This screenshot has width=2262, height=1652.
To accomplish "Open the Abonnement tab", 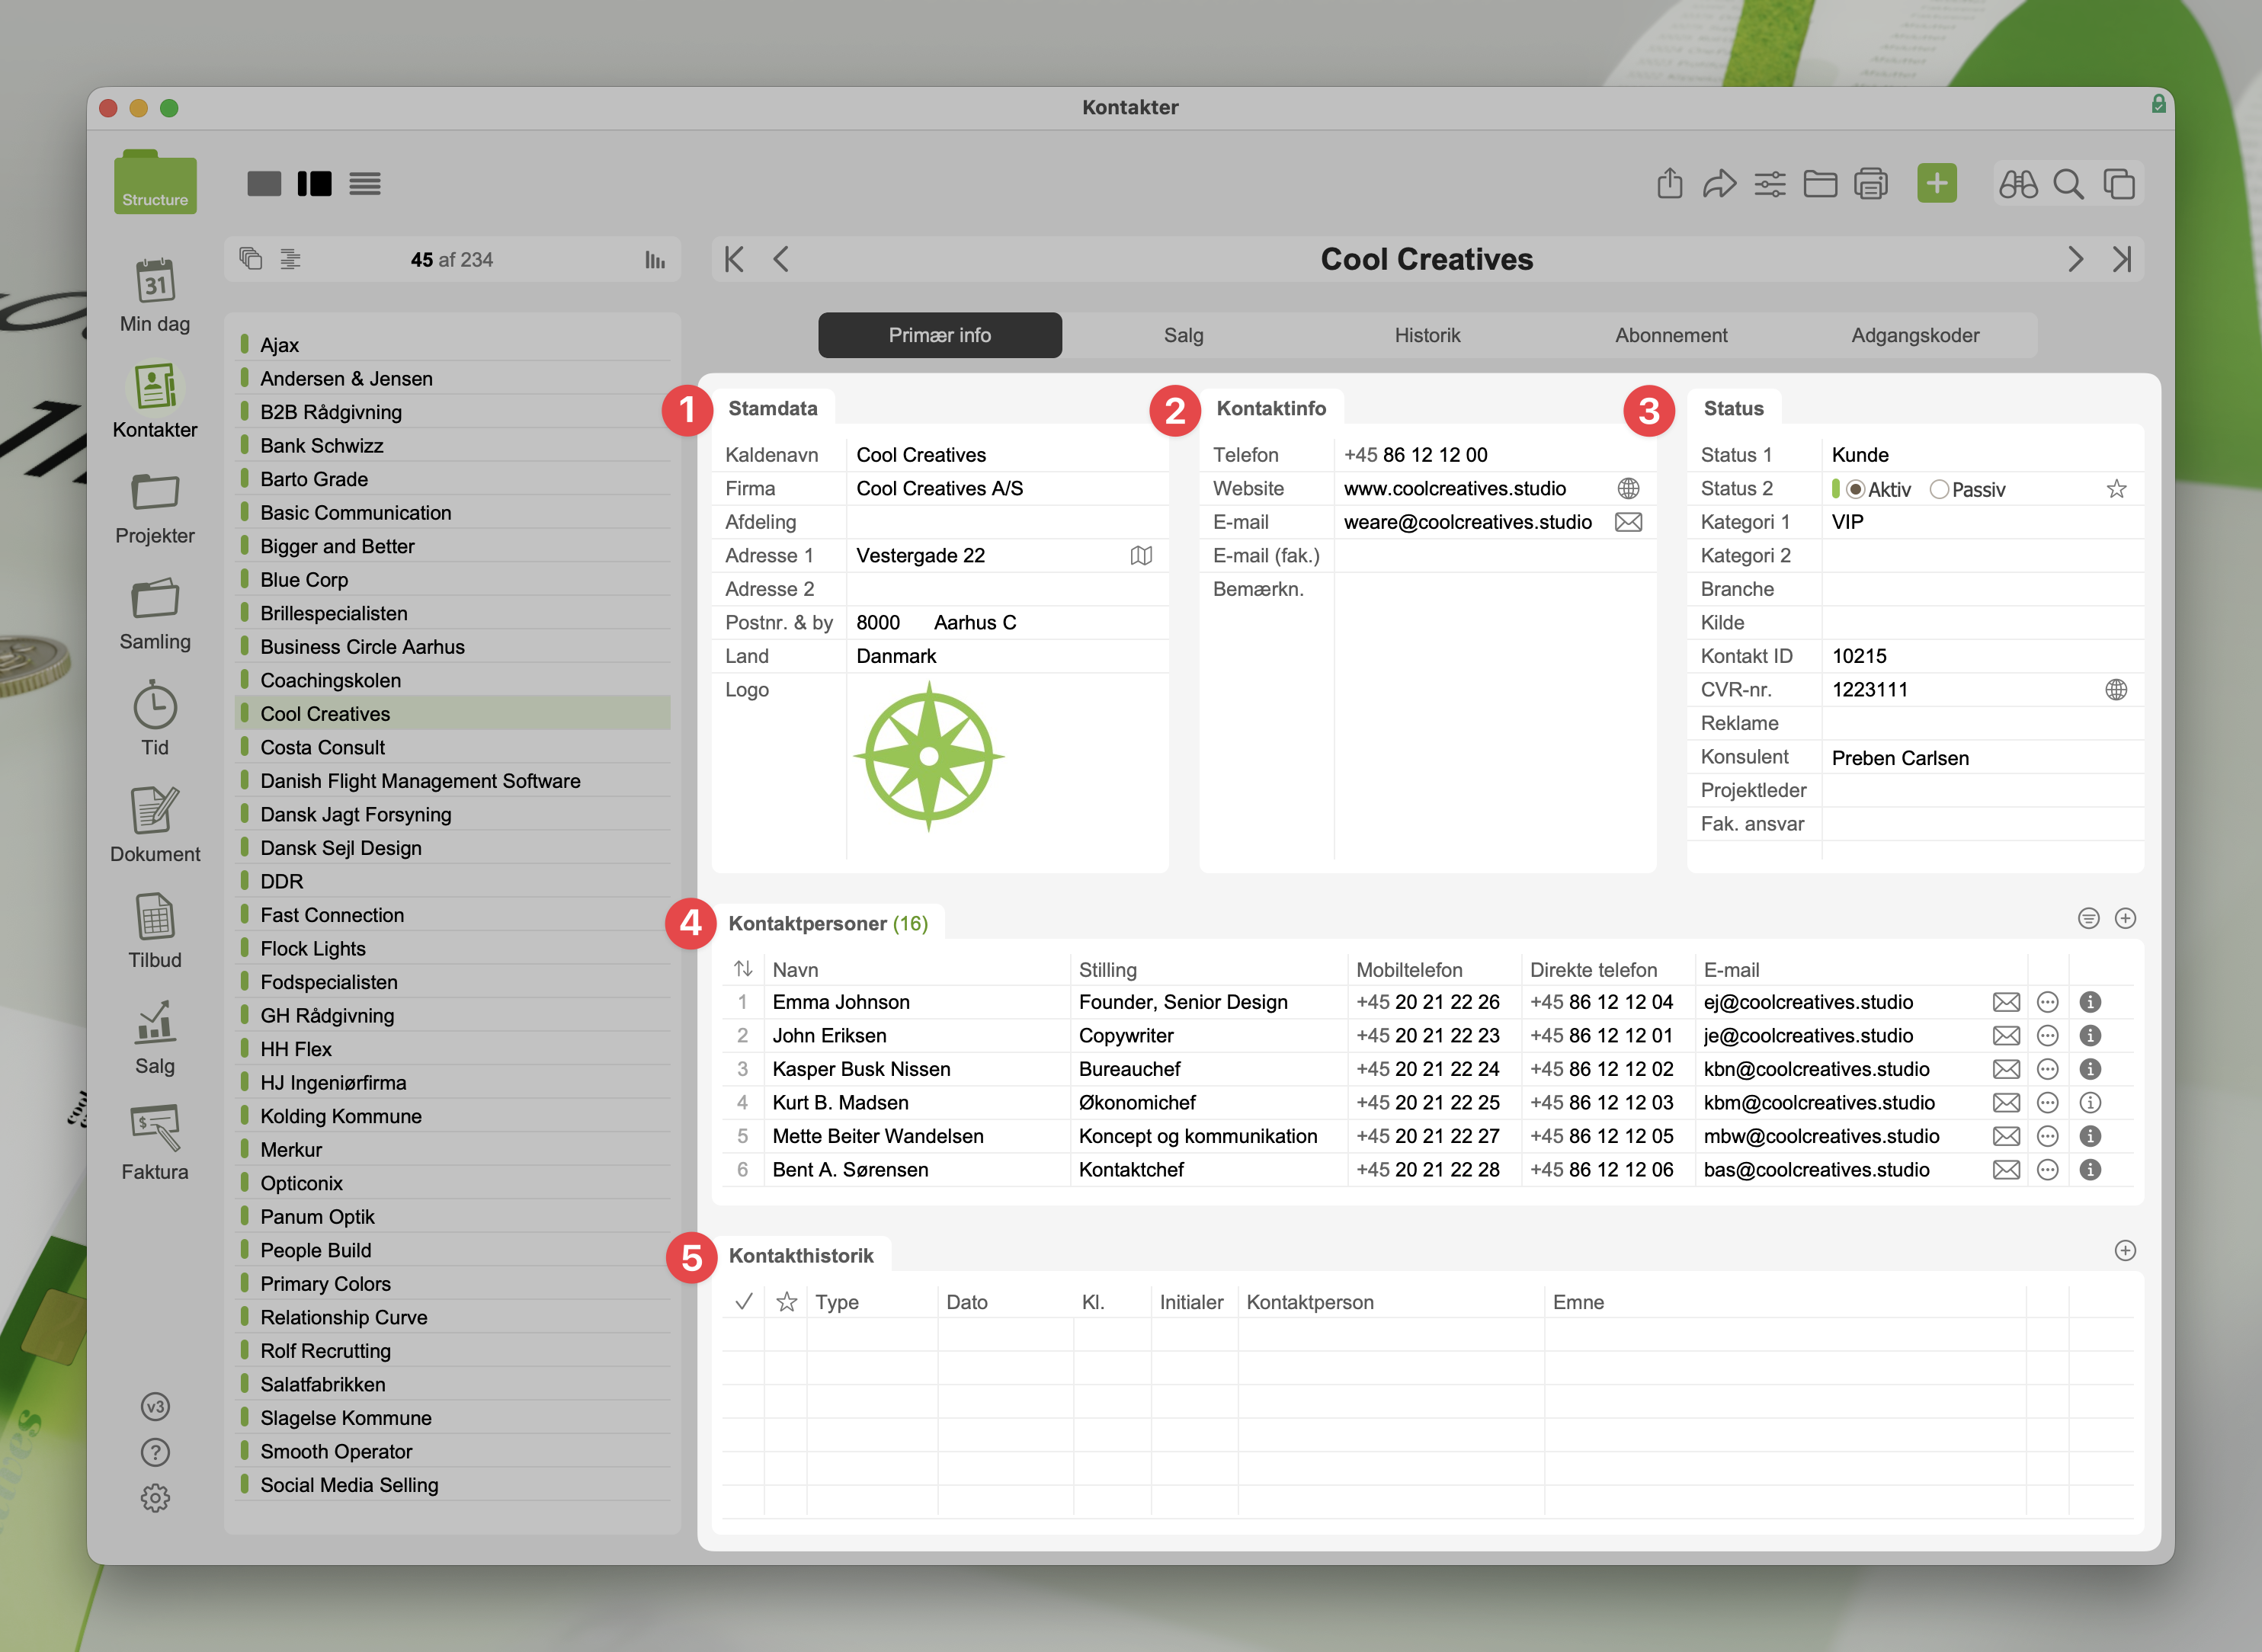I will tap(1670, 336).
